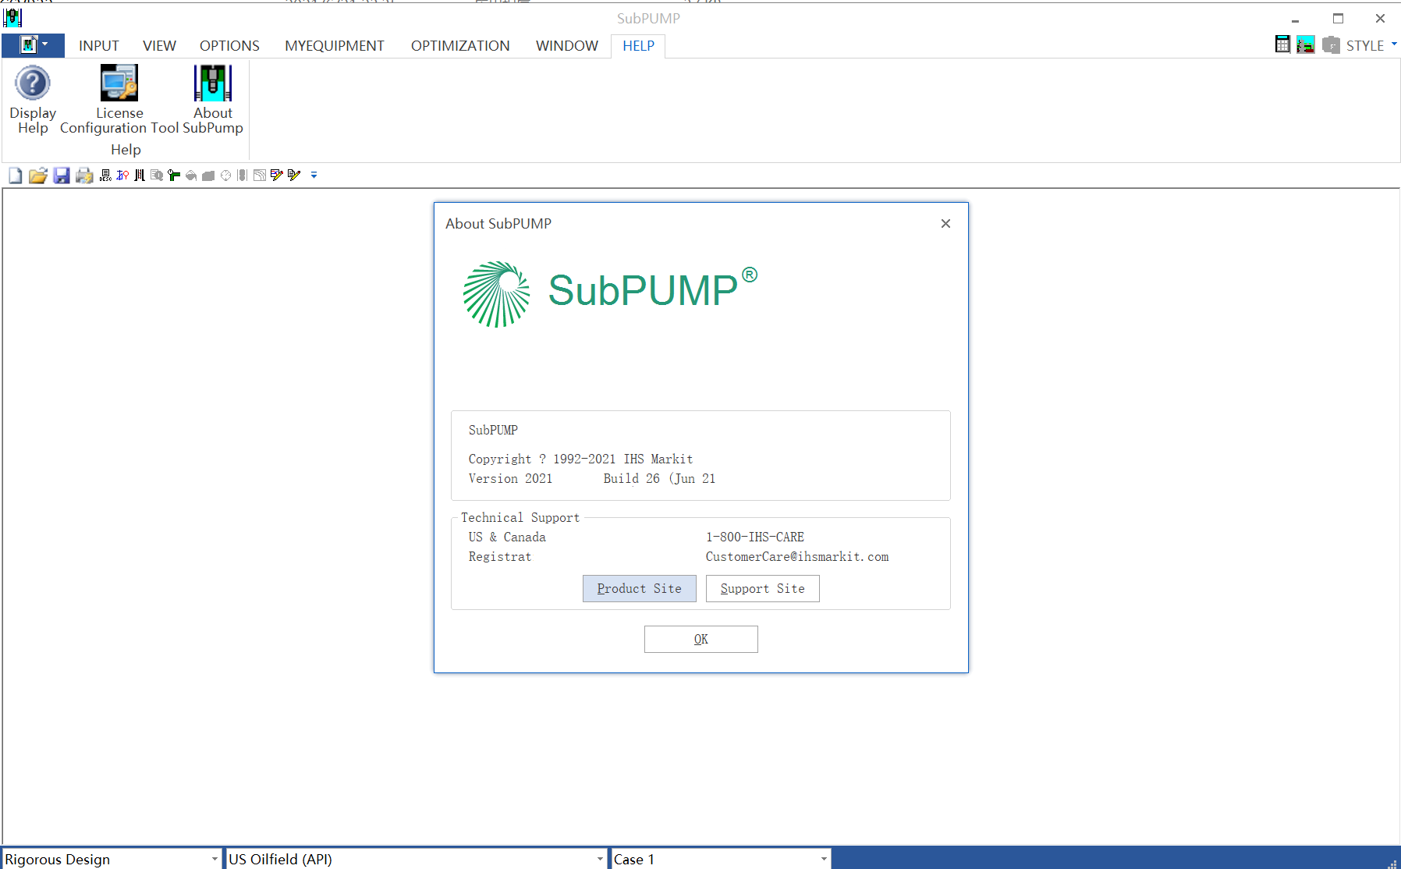The height and width of the screenshot is (869, 1401).
Task: Click the printer toolbar icon
Action: [84, 176]
